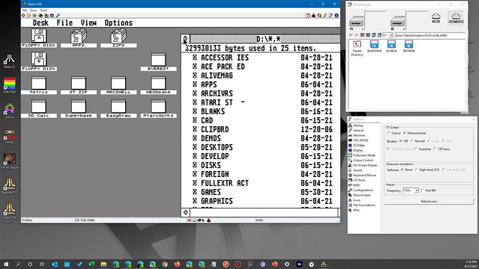479x269 pixels.
Task: Open the ZIPS drive icon
Action: point(119,38)
